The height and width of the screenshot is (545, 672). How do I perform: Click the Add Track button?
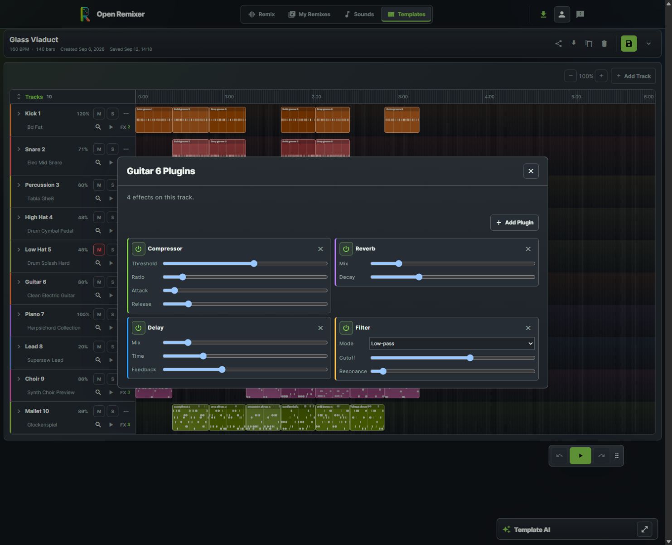pyautogui.click(x=633, y=76)
